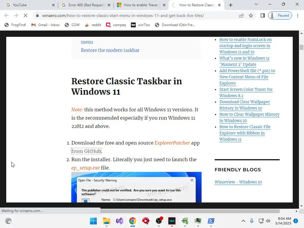
Task: Open File Explorer from the taskbar
Action: pyautogui.click(x=107, y=221)
